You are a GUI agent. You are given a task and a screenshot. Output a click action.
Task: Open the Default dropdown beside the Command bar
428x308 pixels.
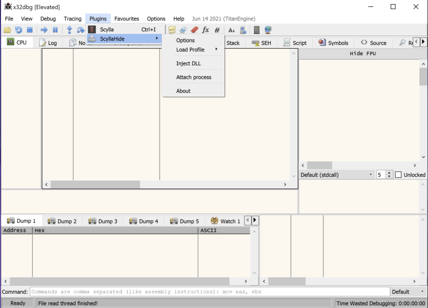[x=408, y=291]
